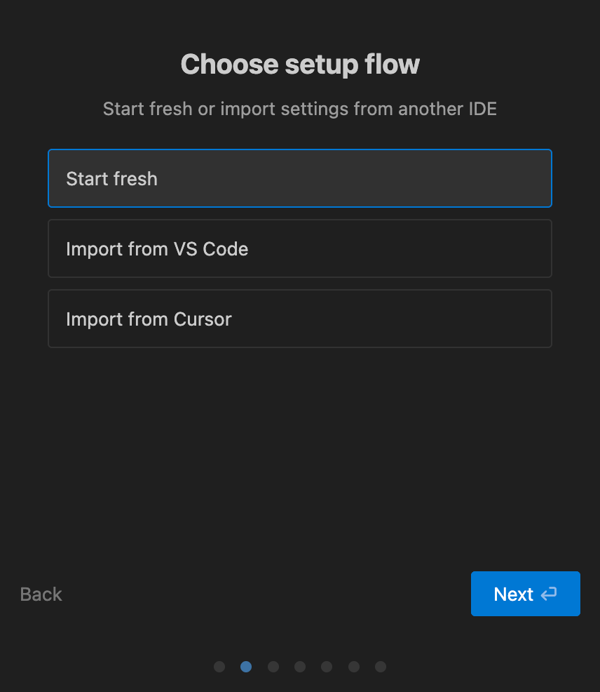Select the fifth pagination dot
600x692 pixels.
click(x=327, y=667)
